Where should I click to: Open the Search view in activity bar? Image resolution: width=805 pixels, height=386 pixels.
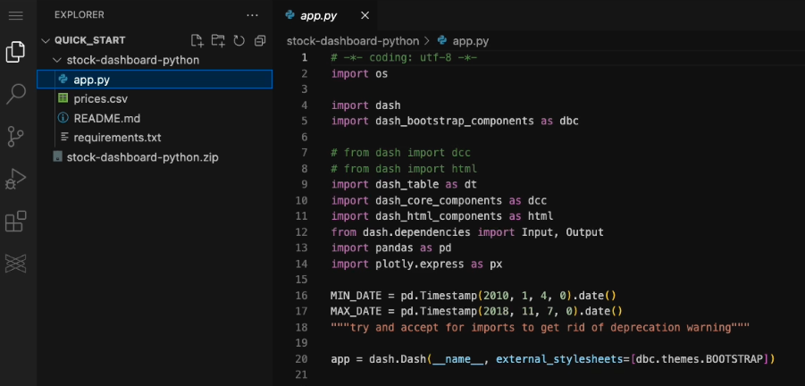[15, 94]
